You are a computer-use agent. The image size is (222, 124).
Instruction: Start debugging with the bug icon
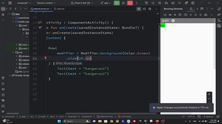[123, 3]
